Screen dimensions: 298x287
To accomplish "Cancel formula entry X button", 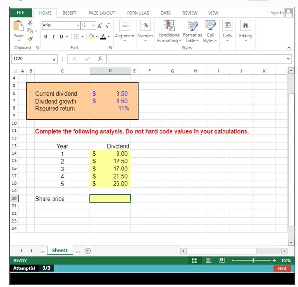I will 74,59.
